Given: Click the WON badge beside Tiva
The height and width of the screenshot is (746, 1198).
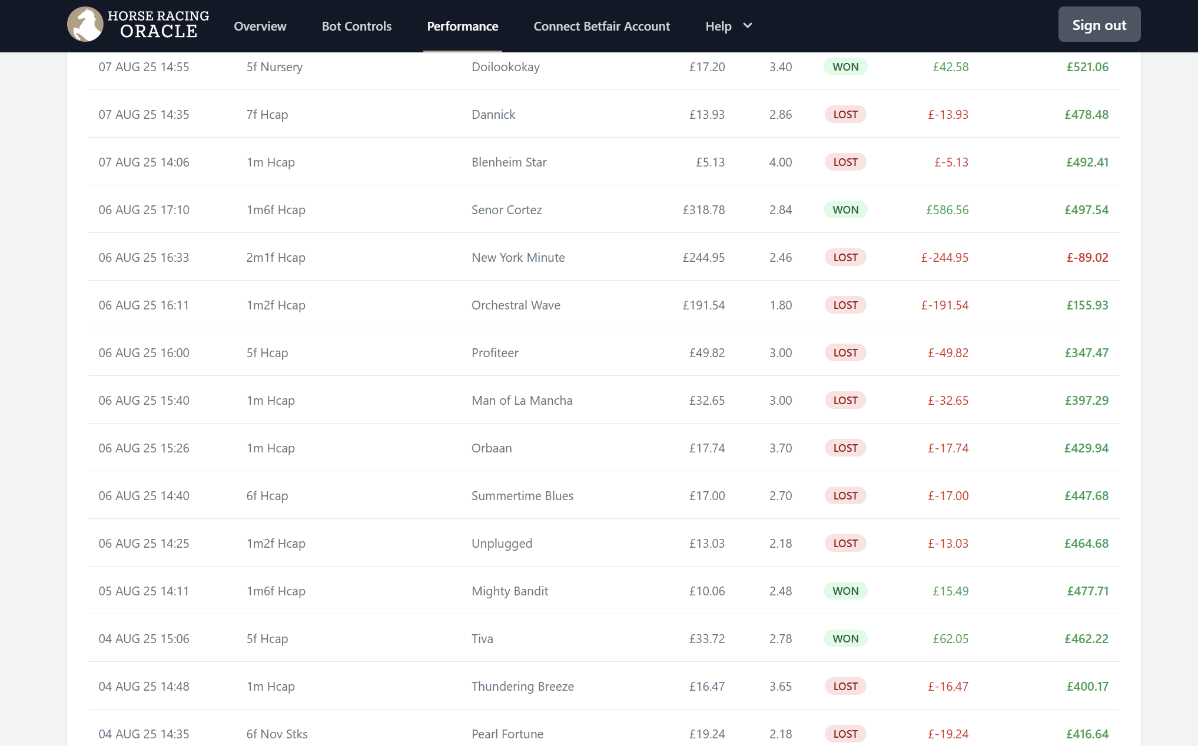Looking at the screenshot, I should pos(845,638).
